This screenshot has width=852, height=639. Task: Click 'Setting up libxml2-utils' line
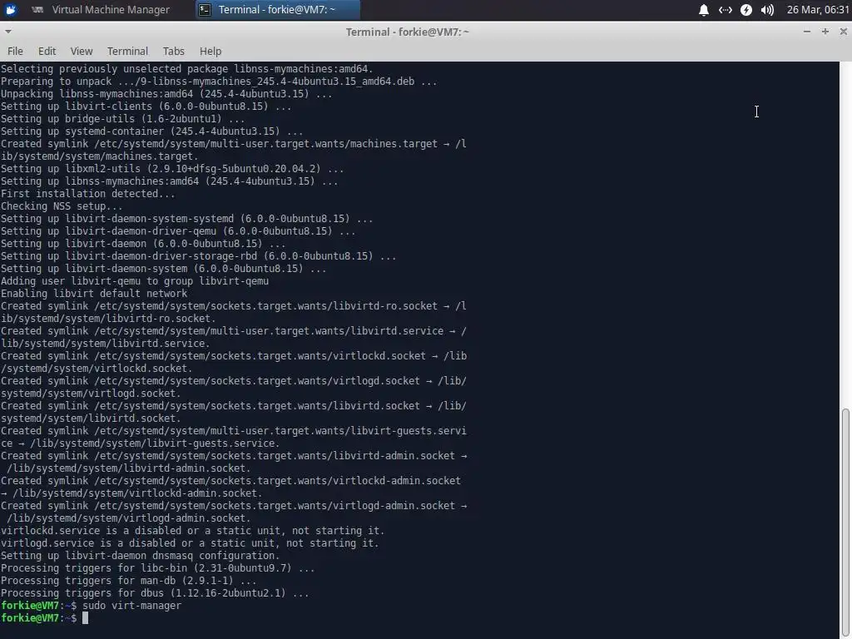[172, 168]
